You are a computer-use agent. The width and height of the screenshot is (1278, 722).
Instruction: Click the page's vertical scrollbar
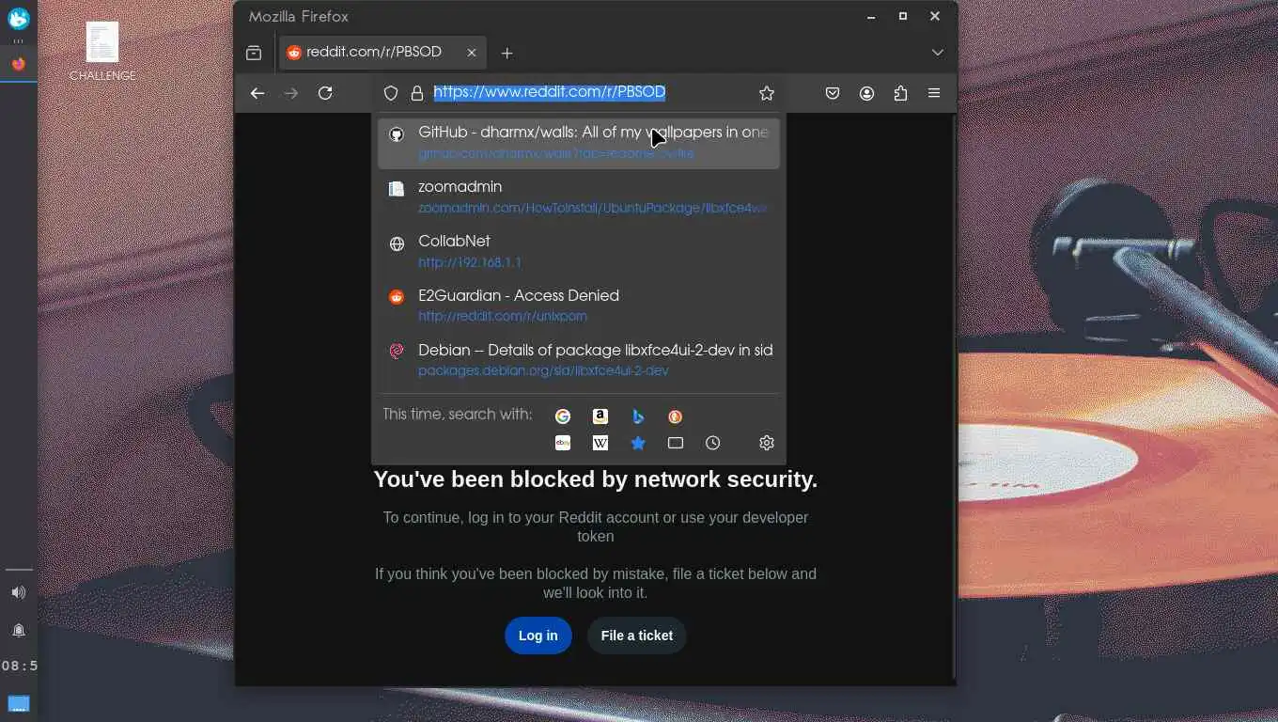coord(954,395)
